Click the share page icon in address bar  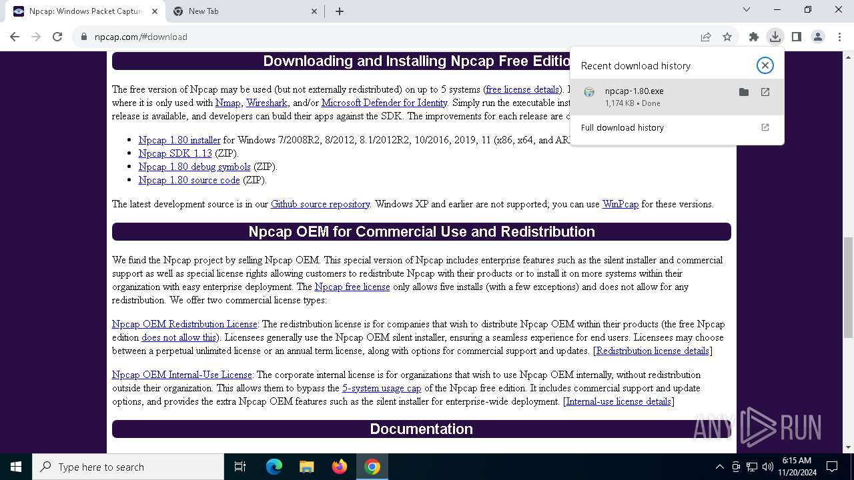(706, 37)
